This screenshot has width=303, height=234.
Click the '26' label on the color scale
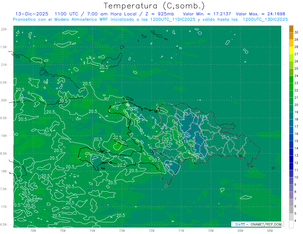tap(296, 61)
